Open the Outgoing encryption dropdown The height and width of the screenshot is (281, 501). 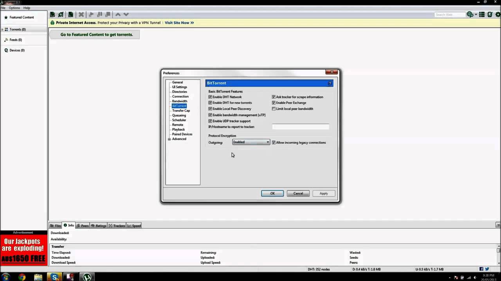point(251,142)
